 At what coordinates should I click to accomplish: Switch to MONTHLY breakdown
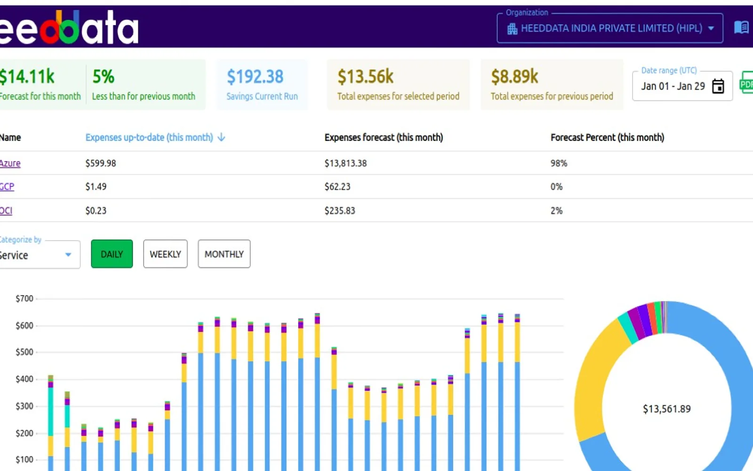click(224, 254)
